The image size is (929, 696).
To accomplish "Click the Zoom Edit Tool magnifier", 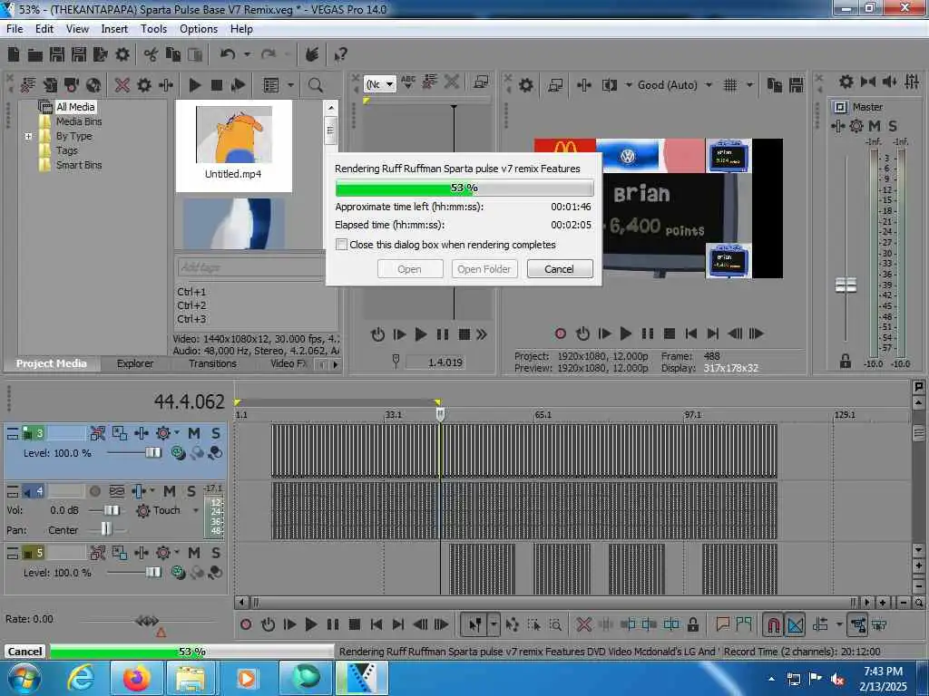I will point(556,624).
